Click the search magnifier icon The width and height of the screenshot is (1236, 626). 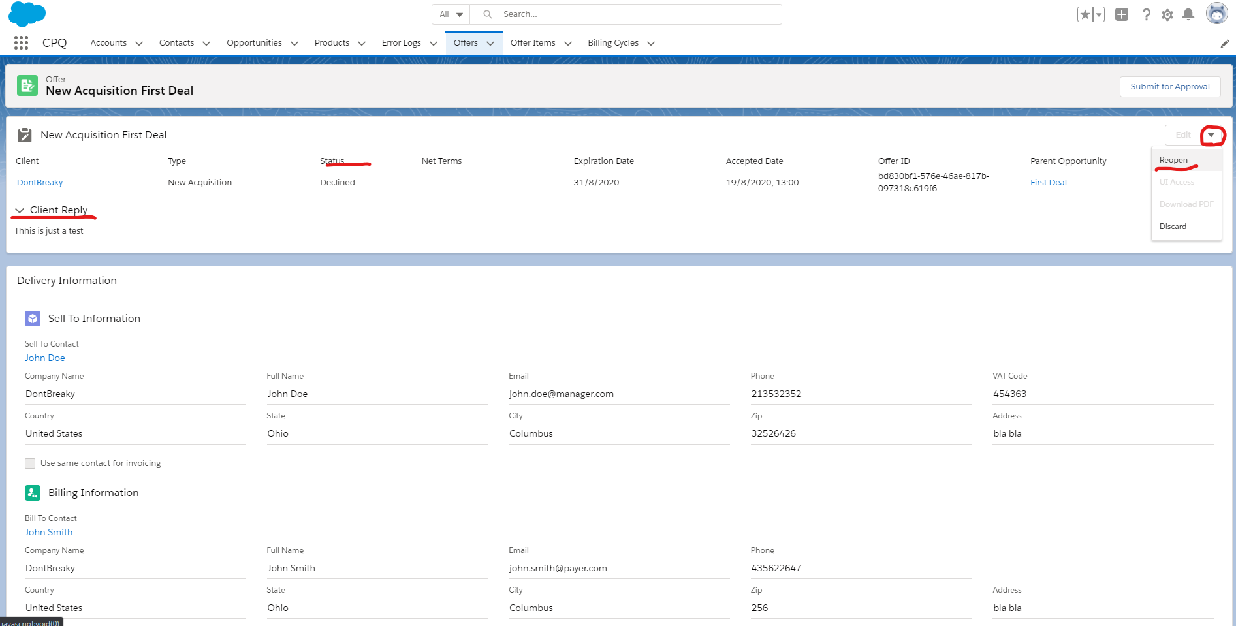[x=487, y=14]
